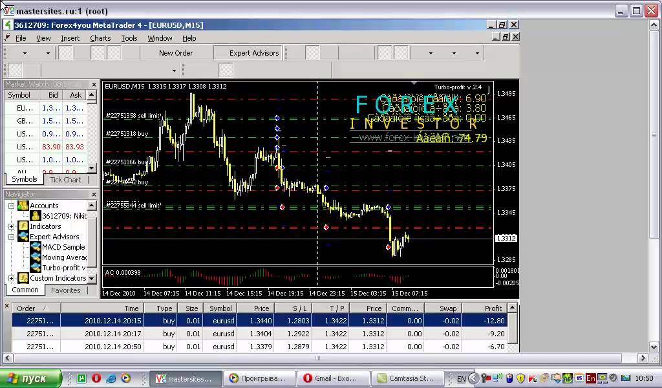This screenshot has height=388, width=662.
Task: Click the Moving Average expert icon
Action: [36, 257]
